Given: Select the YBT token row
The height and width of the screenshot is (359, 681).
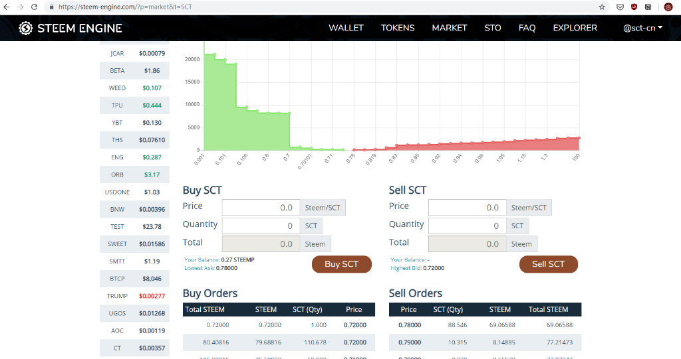Looking at the screenshot, I should coord(134,123).
